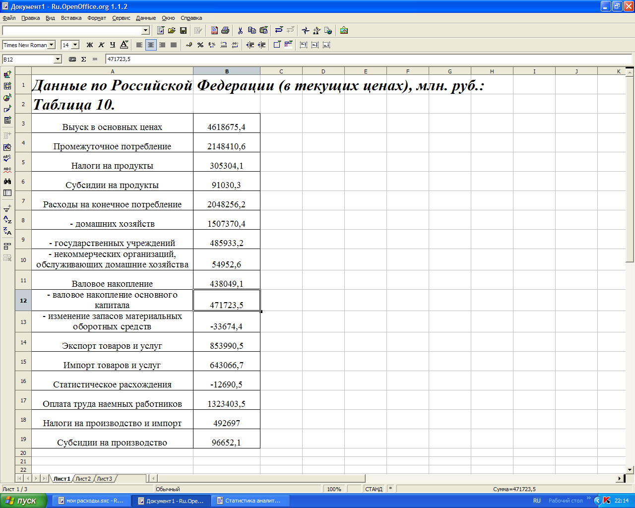
Task: Open the B12 Name Box dropdown
Action: coord(58,60)
